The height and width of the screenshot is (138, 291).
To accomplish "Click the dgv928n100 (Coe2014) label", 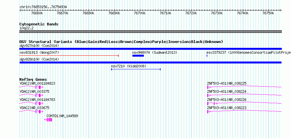I will pos(39,59).
